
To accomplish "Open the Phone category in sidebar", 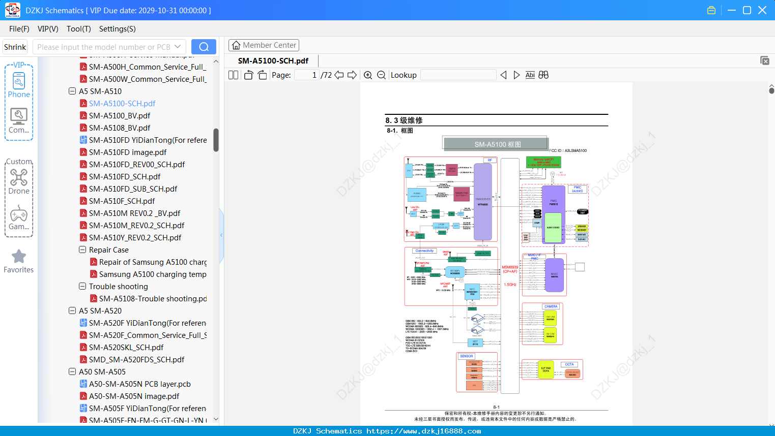I will click(19, 84).
